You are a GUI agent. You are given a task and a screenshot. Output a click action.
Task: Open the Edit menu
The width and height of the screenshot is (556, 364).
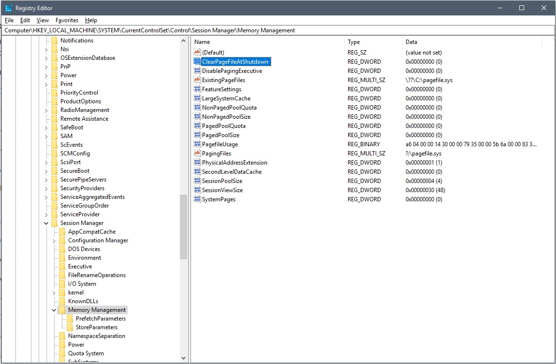click(25, 20)
